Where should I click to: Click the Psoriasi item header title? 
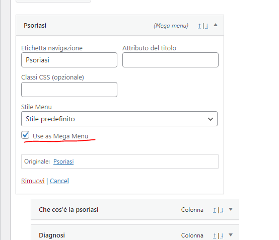(35, 26)
